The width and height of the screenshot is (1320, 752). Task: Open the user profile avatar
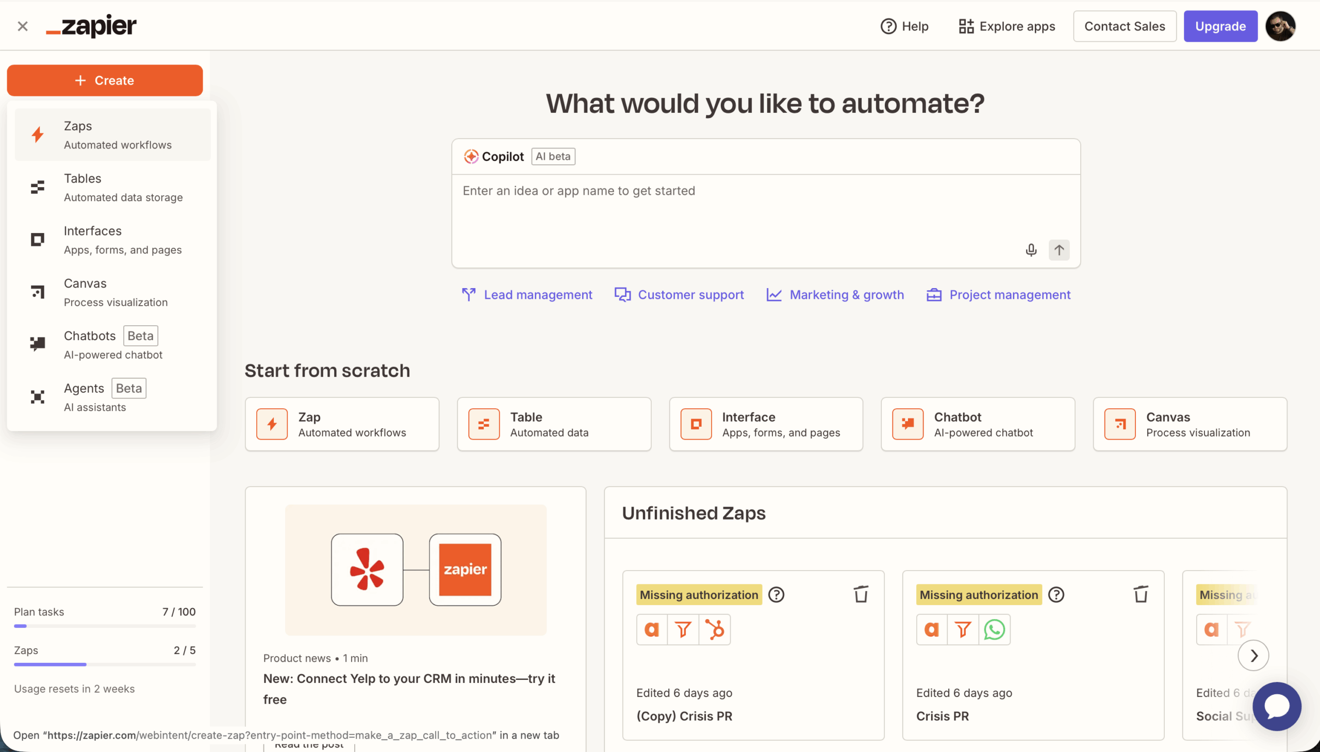pyautogui.click(x=1280, y=26)
